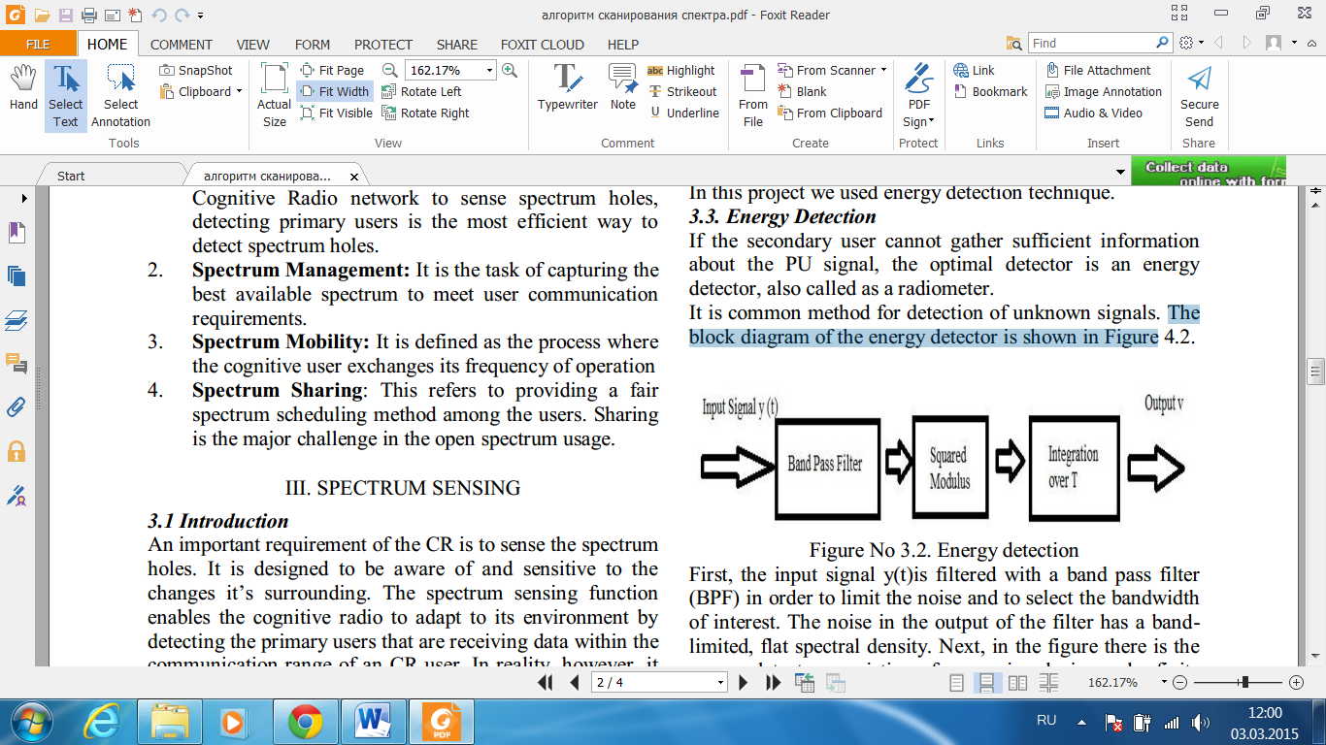
Task: Click the zoom in plus button
Action: click(1297, 683)
